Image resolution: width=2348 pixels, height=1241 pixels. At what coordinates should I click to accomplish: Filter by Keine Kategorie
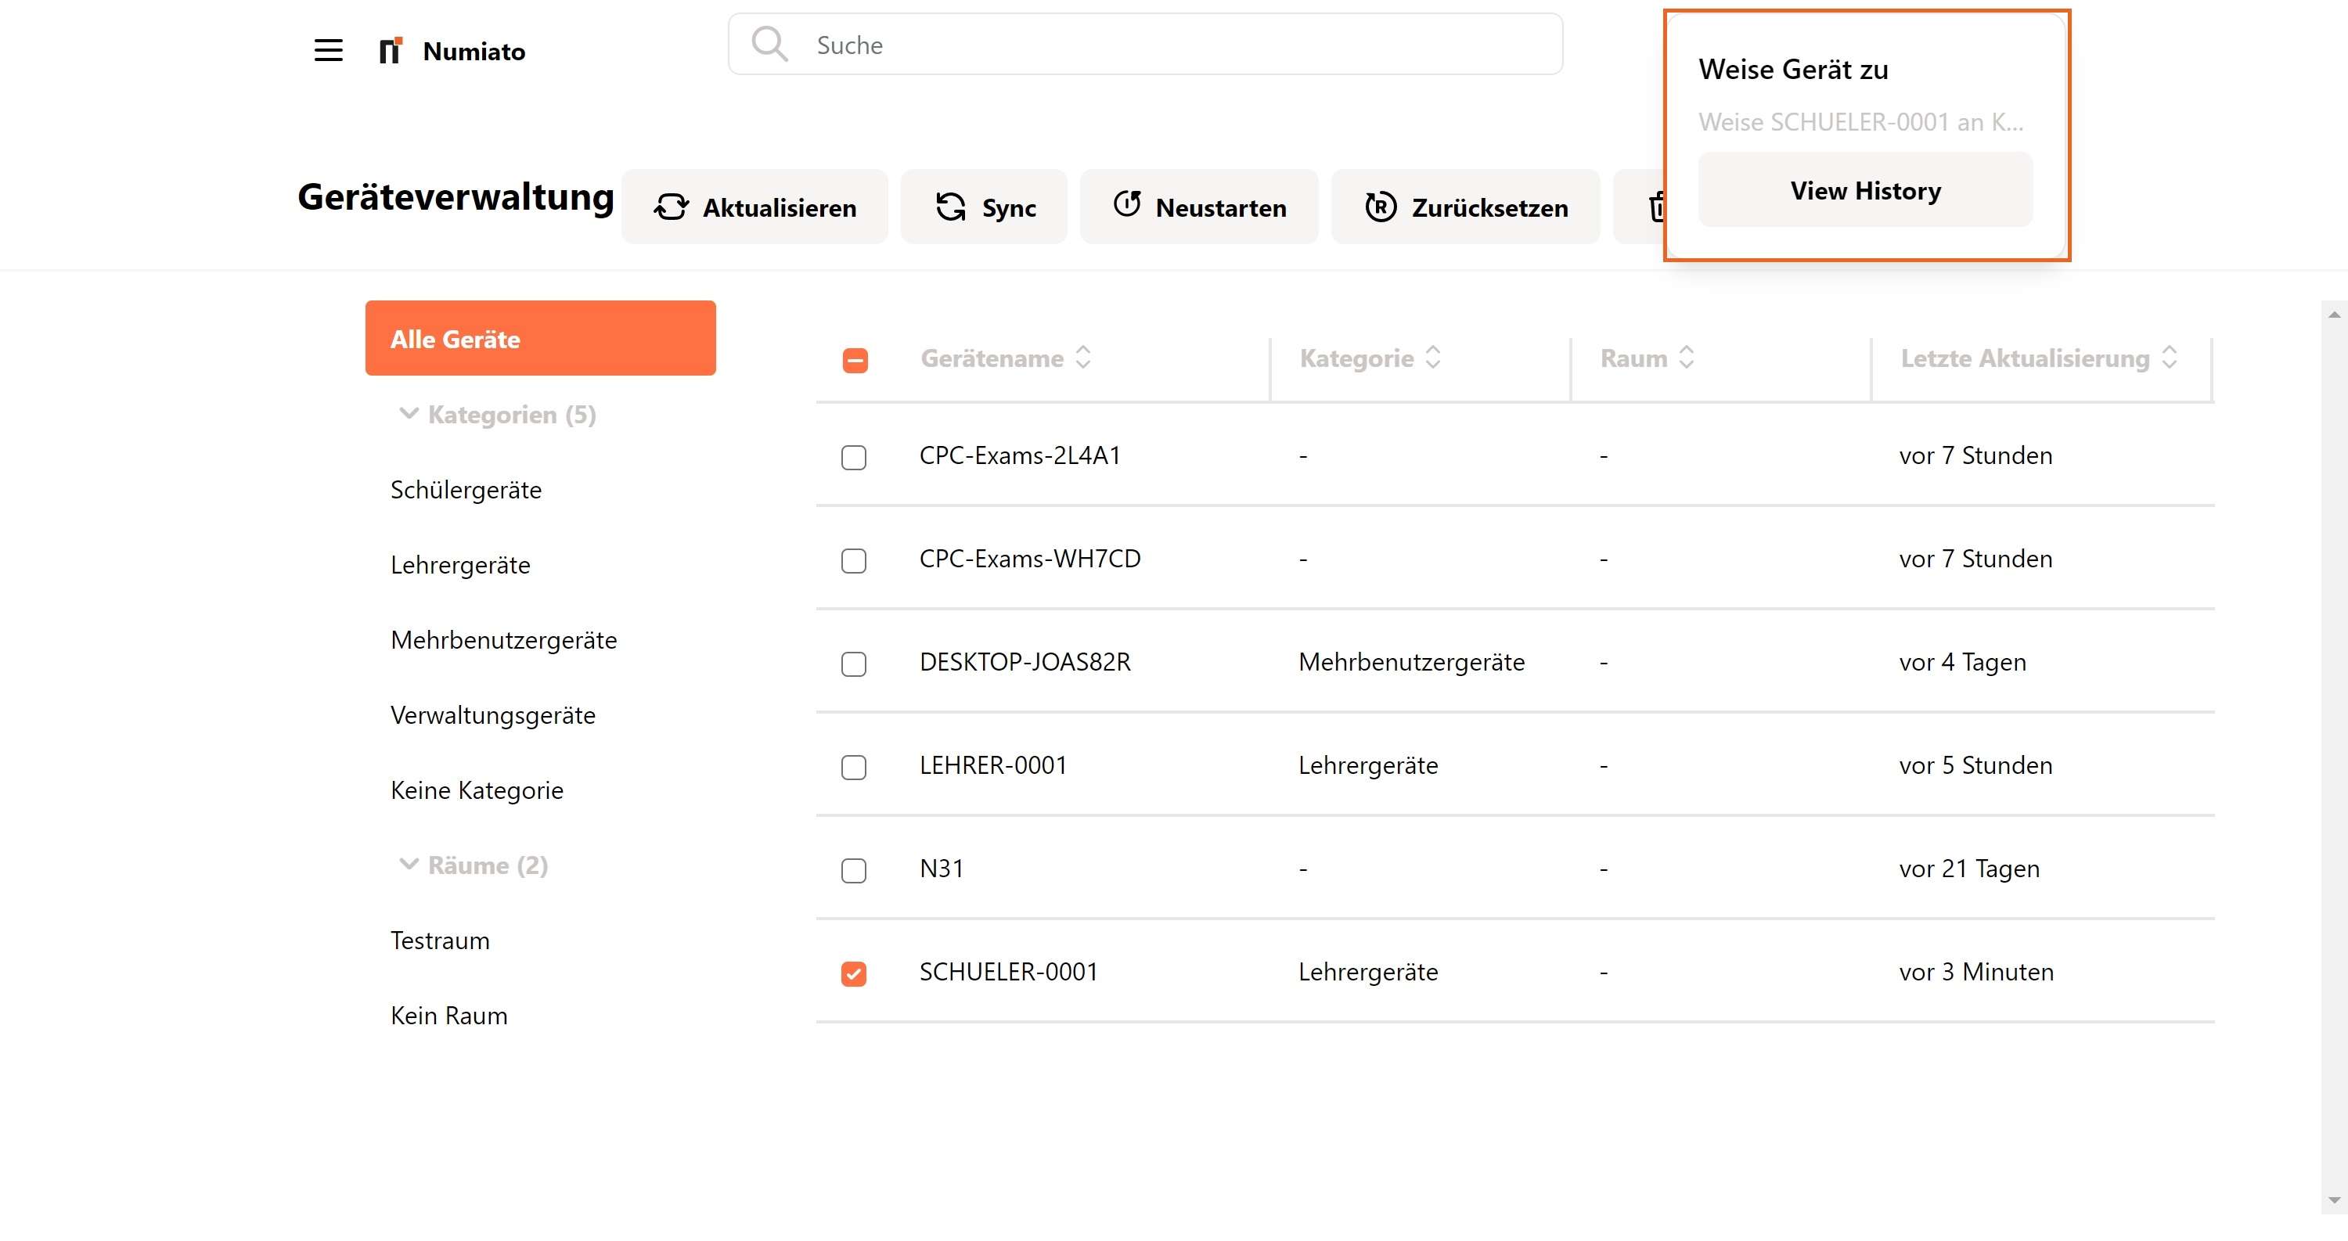(477, 790)
